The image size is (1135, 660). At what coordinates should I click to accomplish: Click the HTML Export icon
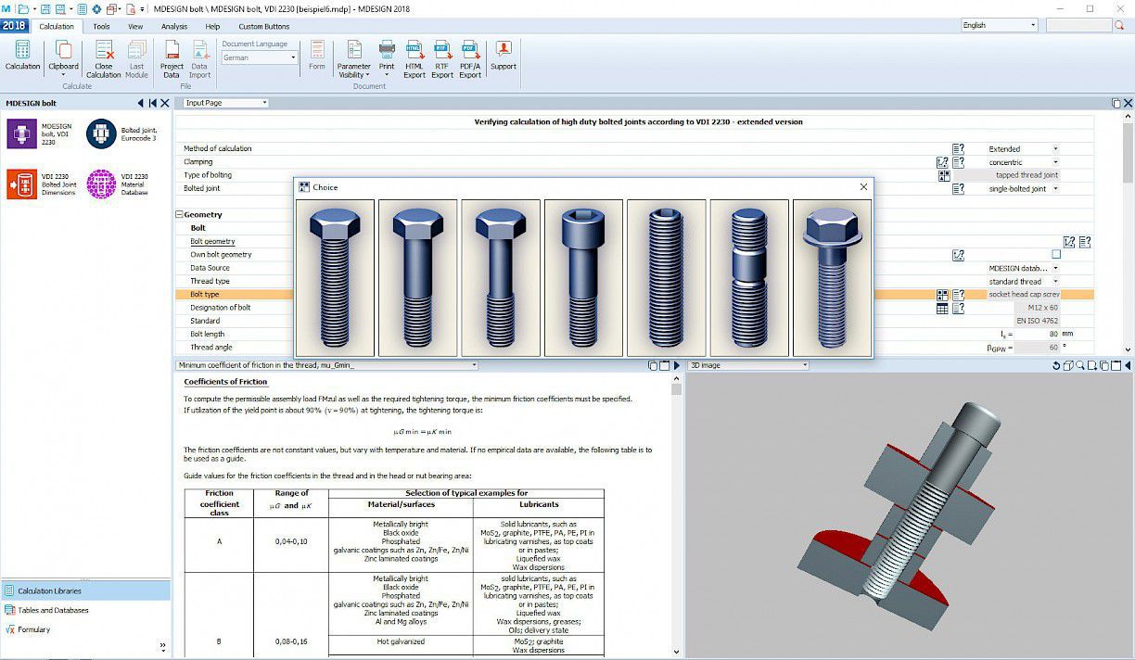point(414,56)
